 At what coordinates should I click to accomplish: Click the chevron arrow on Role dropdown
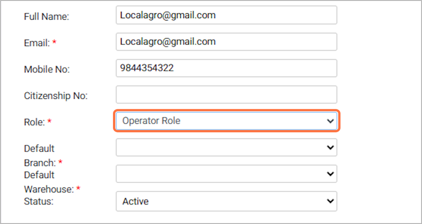click(330, 121)
